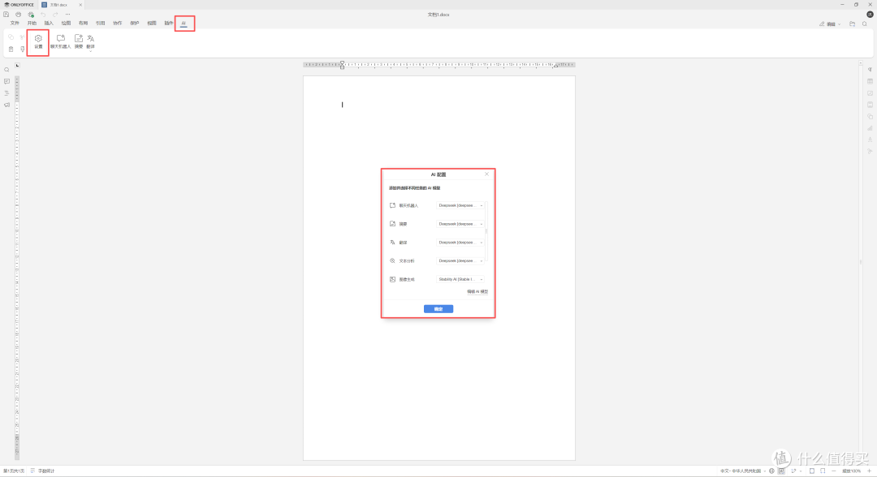The image size is (877, 477).
Task: Open header footer settings in right sidebar
Action: (870, 105)
